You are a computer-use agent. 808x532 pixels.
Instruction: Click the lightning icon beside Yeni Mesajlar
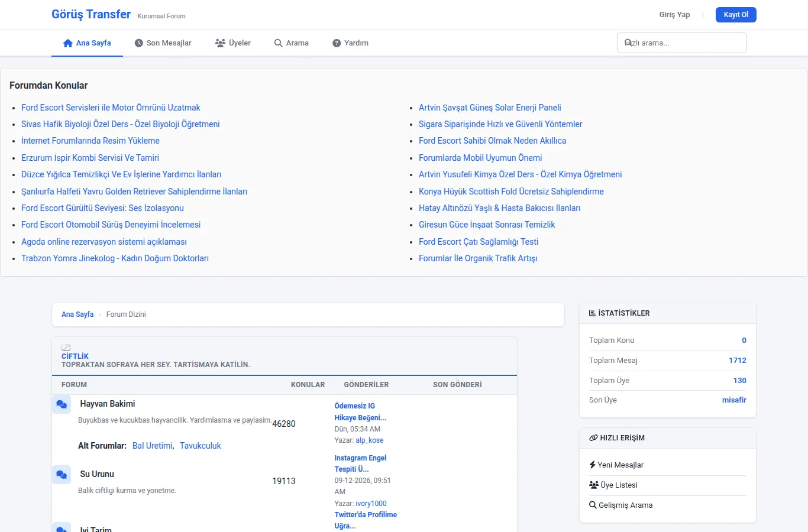[x=592, y=465]
